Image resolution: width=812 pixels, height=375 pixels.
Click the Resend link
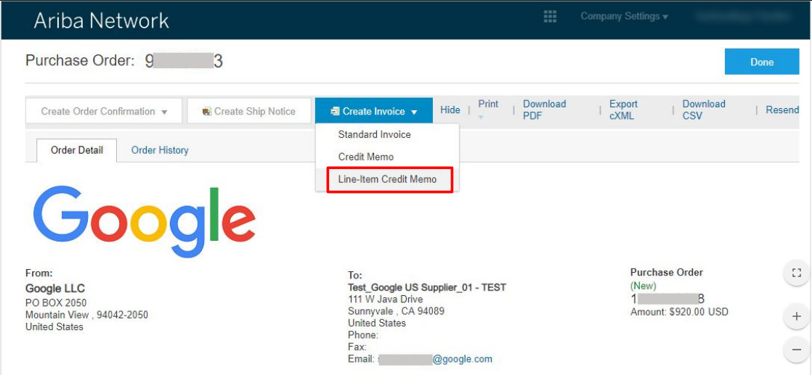[782, 110]
